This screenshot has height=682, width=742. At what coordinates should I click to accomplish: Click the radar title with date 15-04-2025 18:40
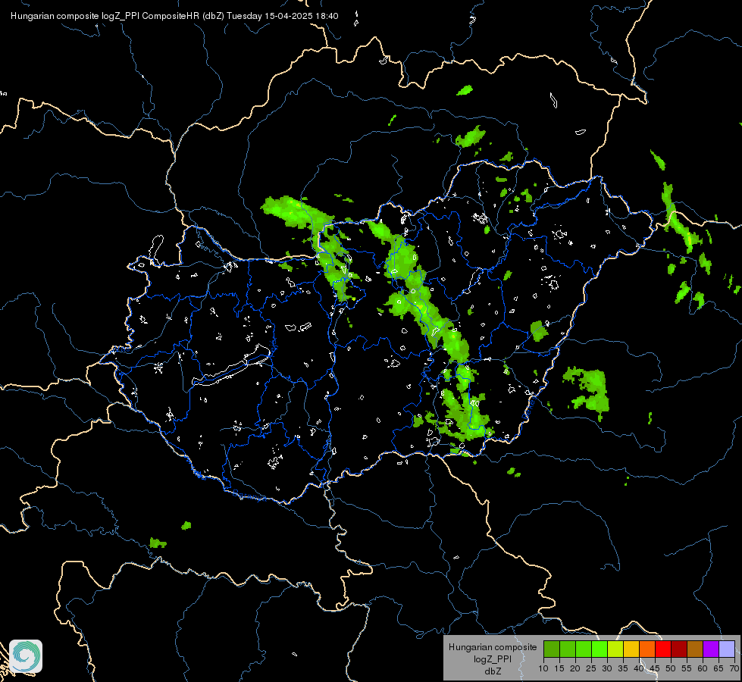(174, 16)
